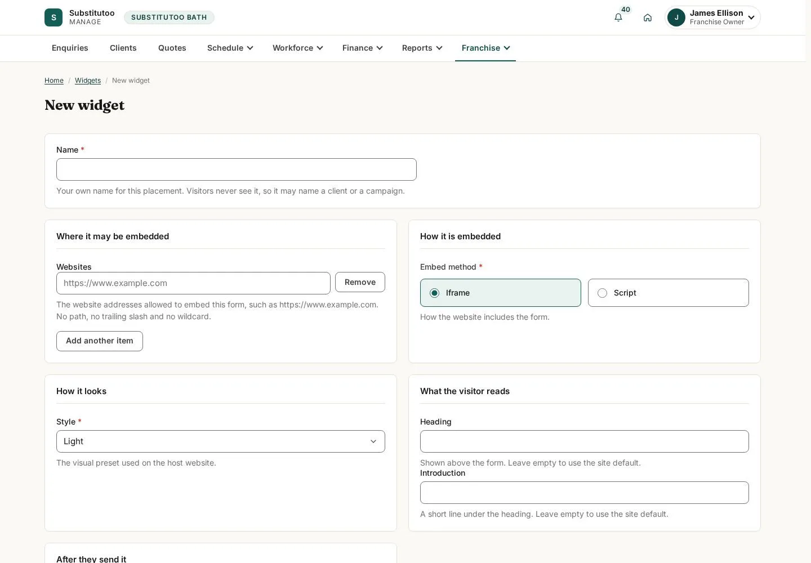811x563 pixels.
Task: Go to Enquiries
Action: click(x=70, y=48)
